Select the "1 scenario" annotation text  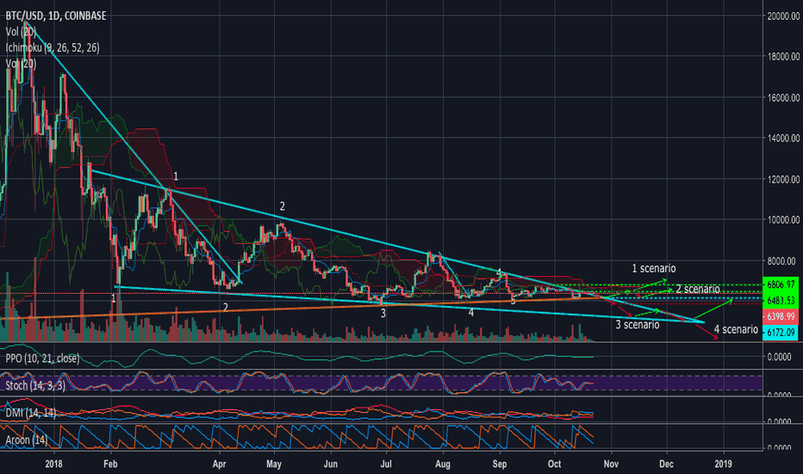click(x=653, y=269)
